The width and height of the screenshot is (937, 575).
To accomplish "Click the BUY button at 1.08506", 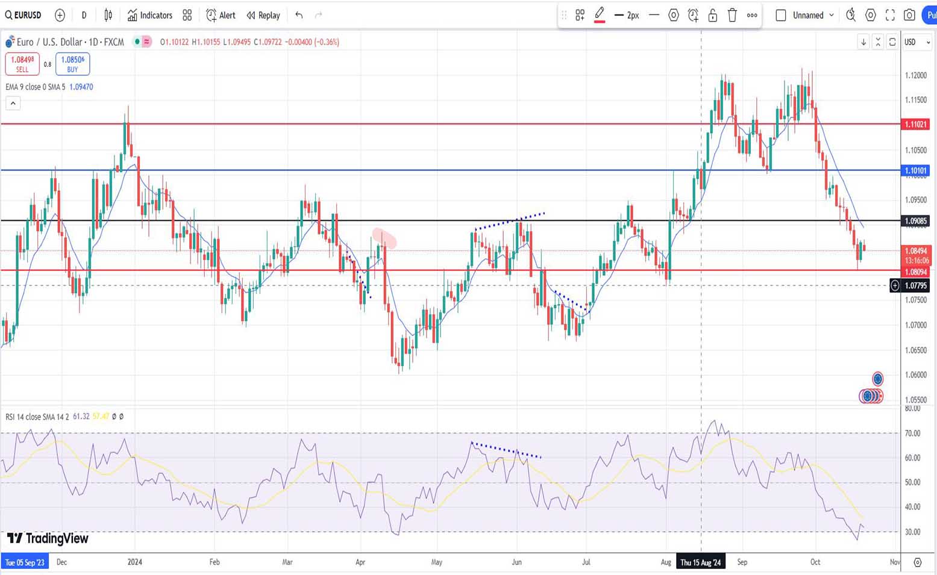I will point(72,64).
